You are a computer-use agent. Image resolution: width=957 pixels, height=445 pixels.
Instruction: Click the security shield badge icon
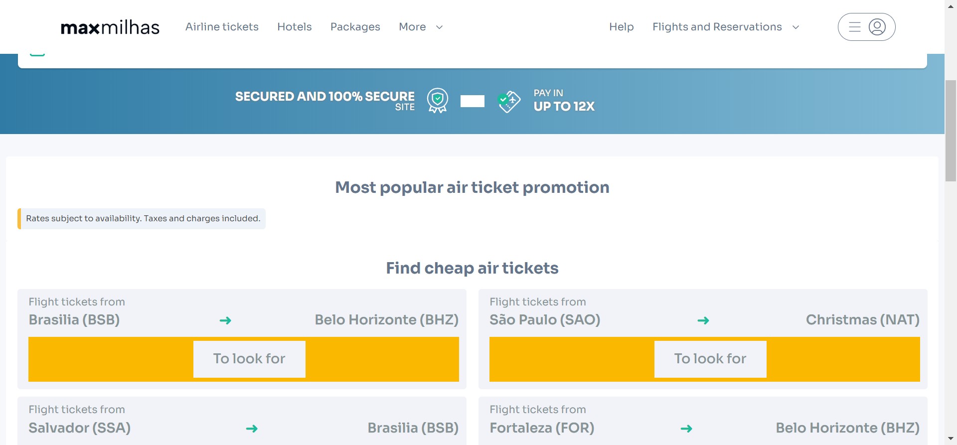pos(438,101)
